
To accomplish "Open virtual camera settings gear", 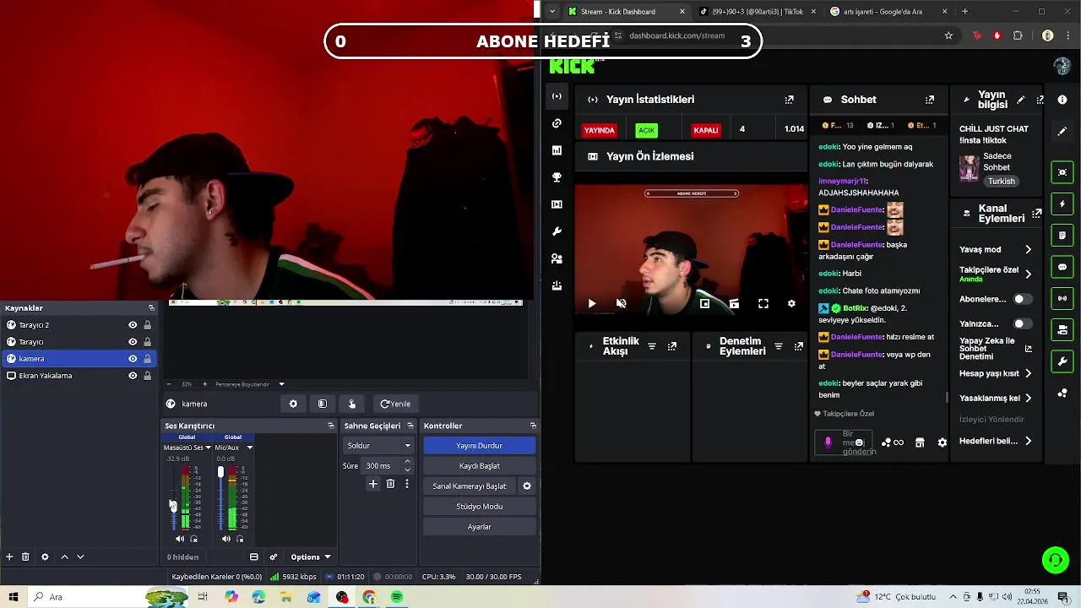I will 527,486.
